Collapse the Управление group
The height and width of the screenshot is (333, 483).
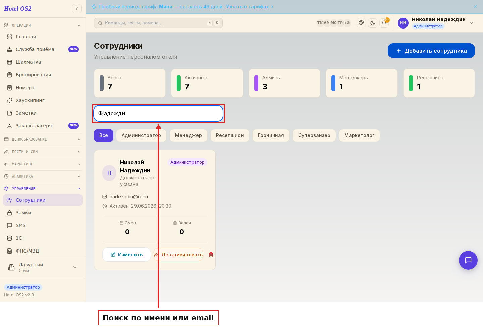tap(43, 189)
